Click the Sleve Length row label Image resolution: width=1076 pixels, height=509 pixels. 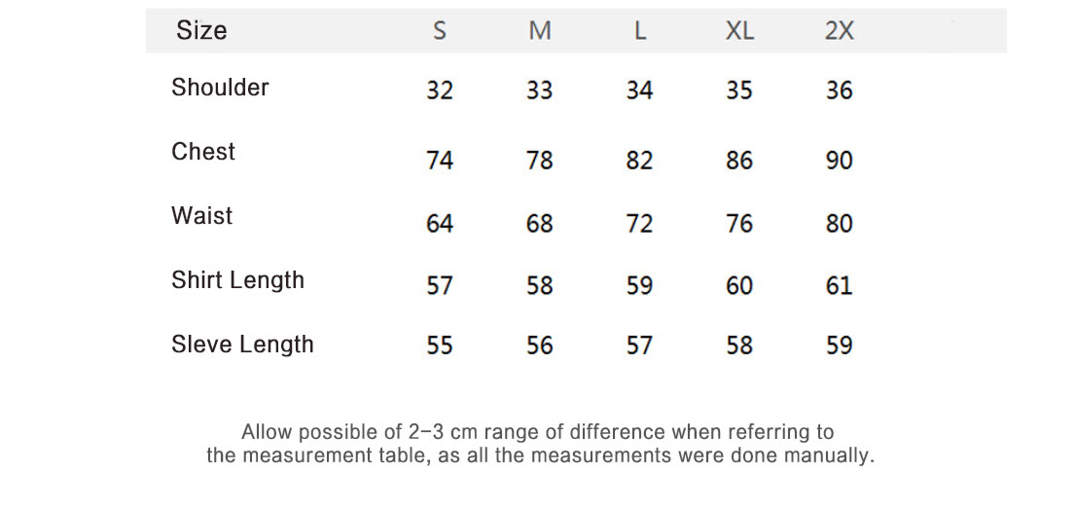[242, 345]
